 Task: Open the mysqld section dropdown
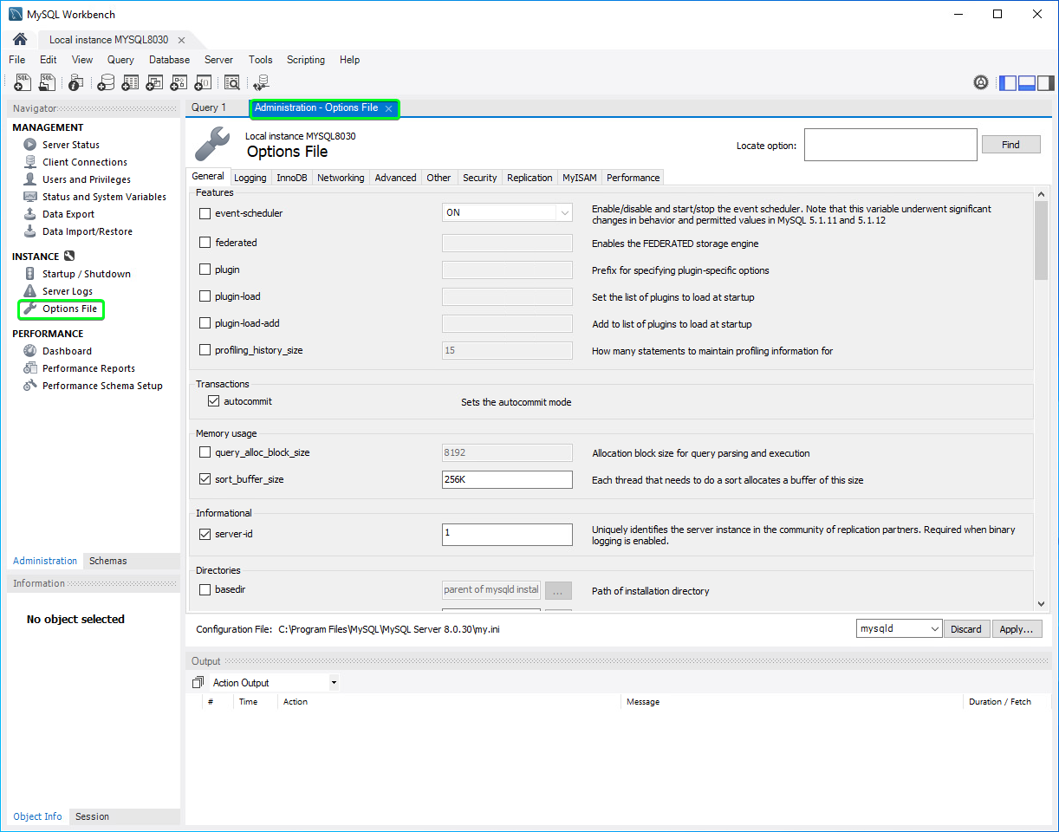point(899,628)
